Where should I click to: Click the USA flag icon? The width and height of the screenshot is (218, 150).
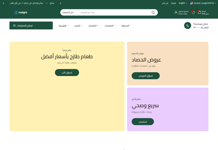191,3
